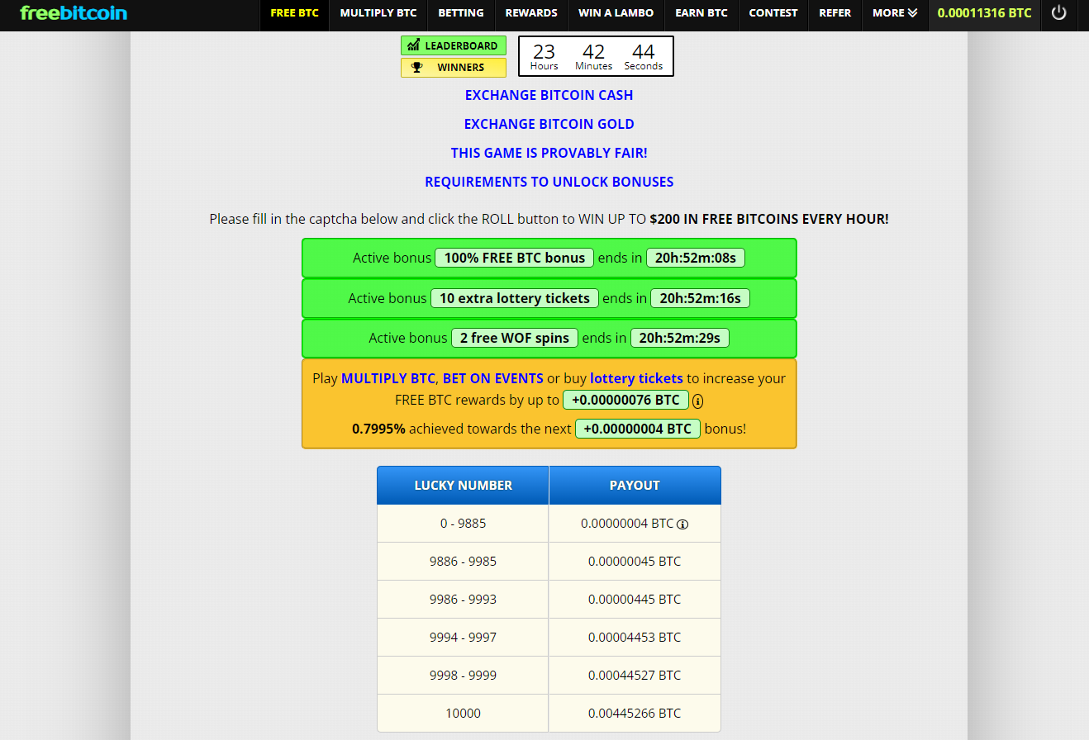Open the FREE BTC navigation tab
This screenshot has width=1089, height=740.
pyautogui.click(x=294, y=13)
